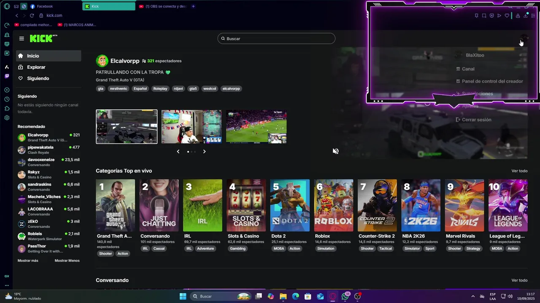Click the Opera toolbar heart bookmark icon
This screenshot has width=540, height=303.
click(507, 16)
